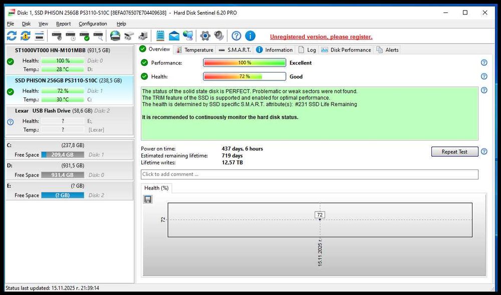Click the ST1000VT000 Health 100 % bar
Image resolution: width=501 pixels, height=295 pixels.
[x=63, y=60]
